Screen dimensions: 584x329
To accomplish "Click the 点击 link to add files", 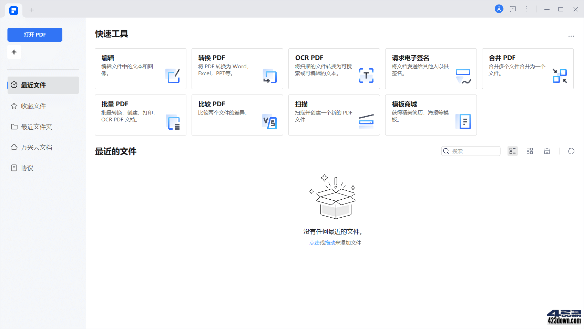I will (314, 242).
